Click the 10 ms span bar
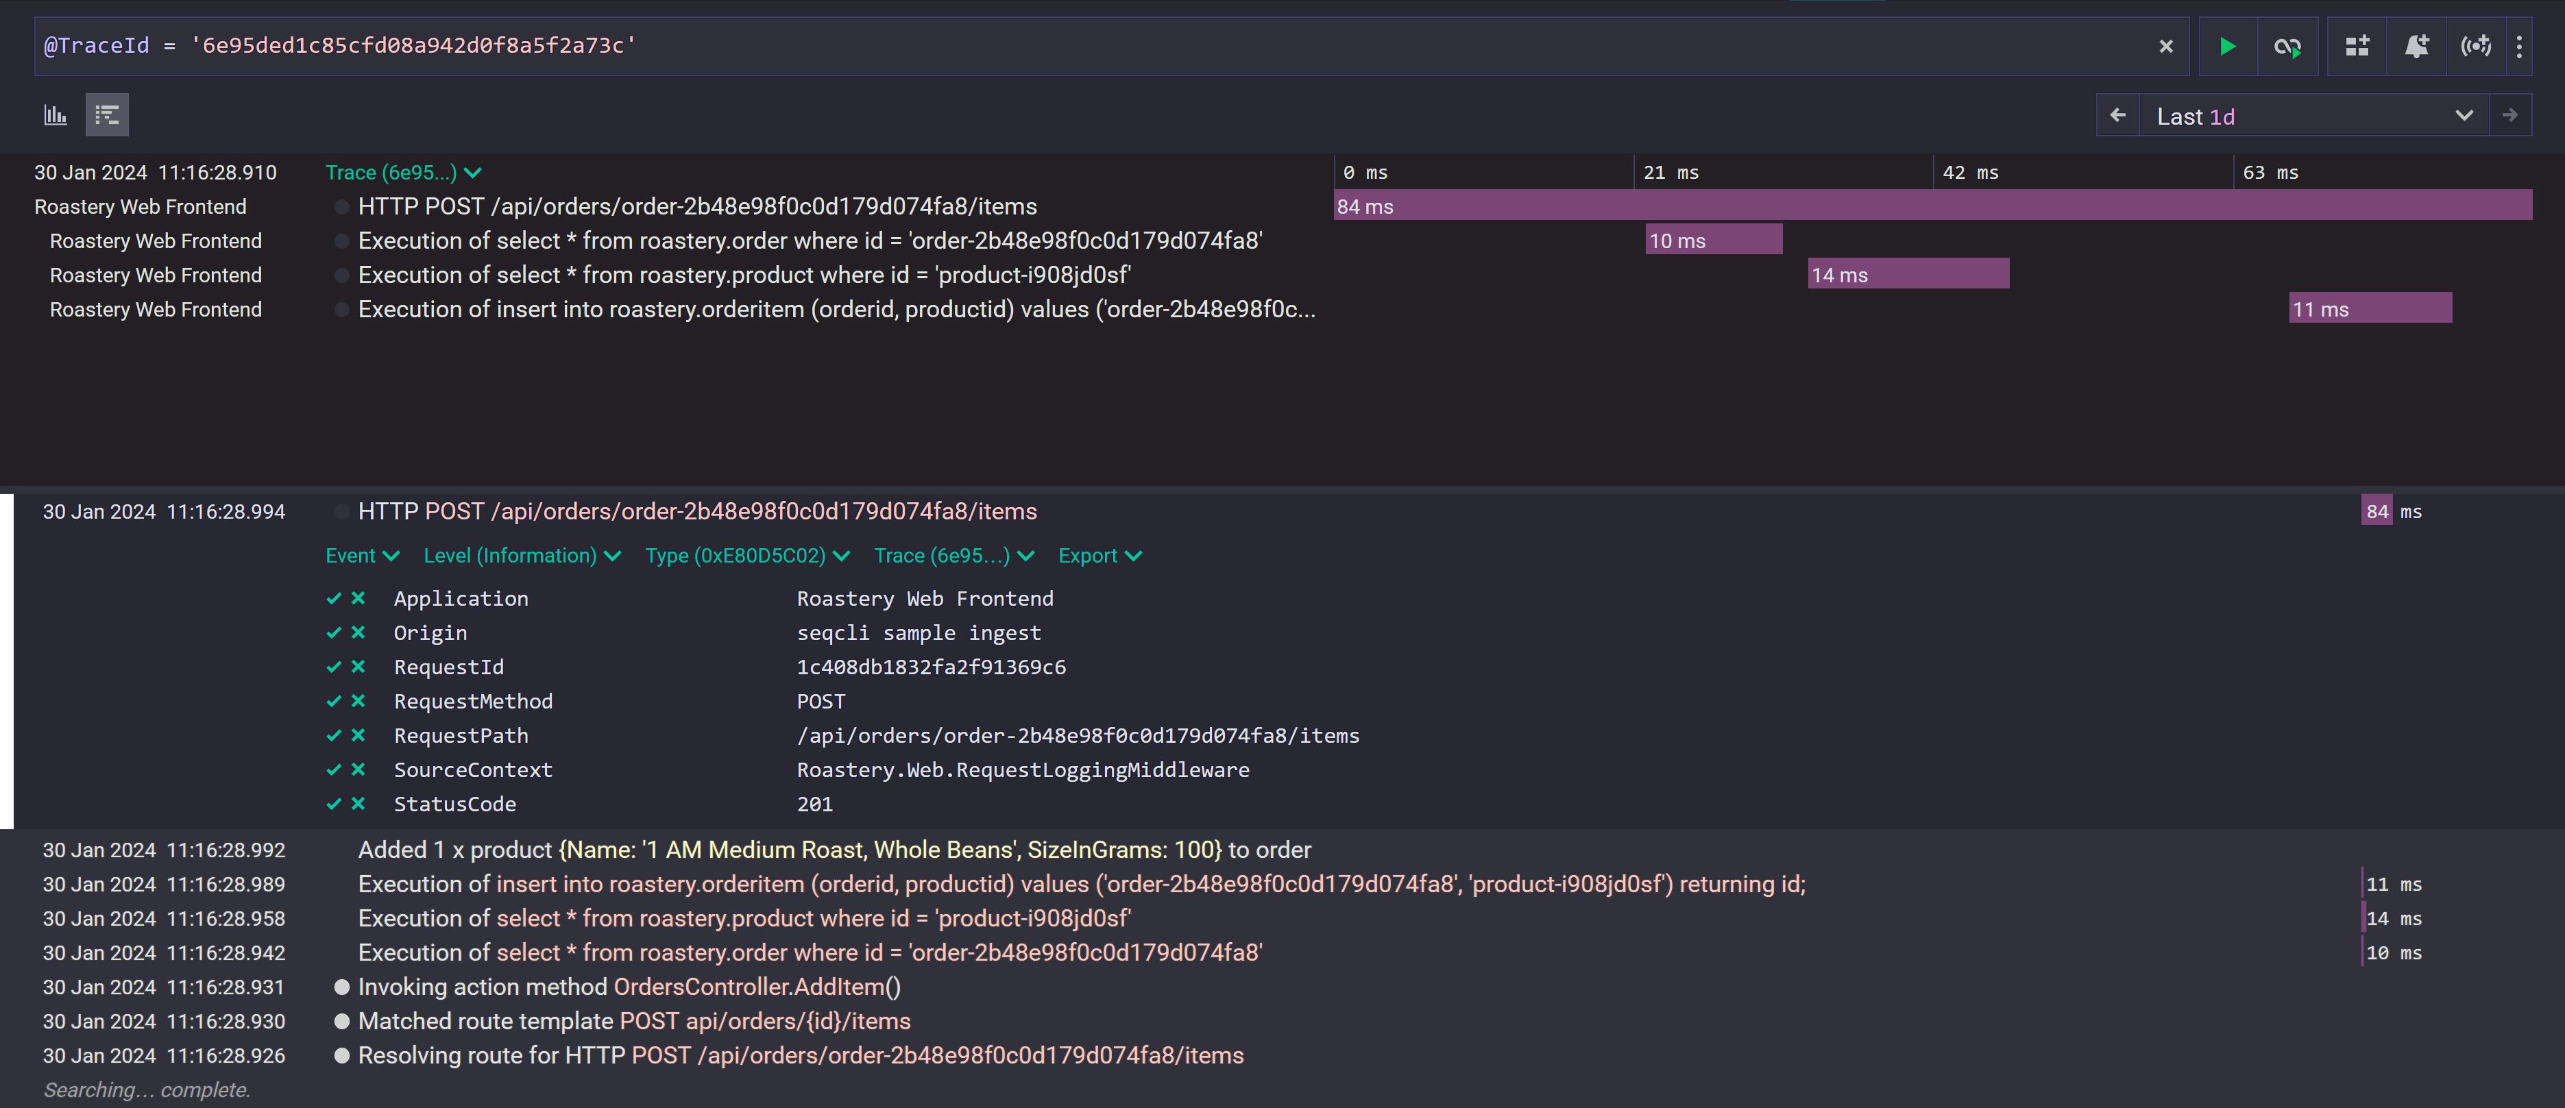The image size is (2565, 1108). (x=1714, y=240)
